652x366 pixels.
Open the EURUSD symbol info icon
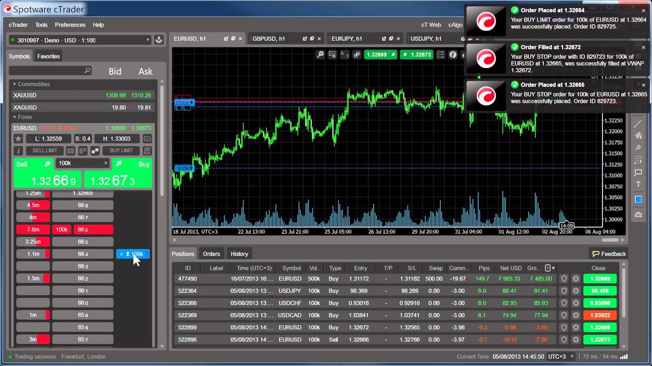click(x=19, y=150)
